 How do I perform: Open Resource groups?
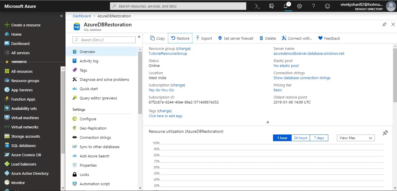tap(22, 81)
